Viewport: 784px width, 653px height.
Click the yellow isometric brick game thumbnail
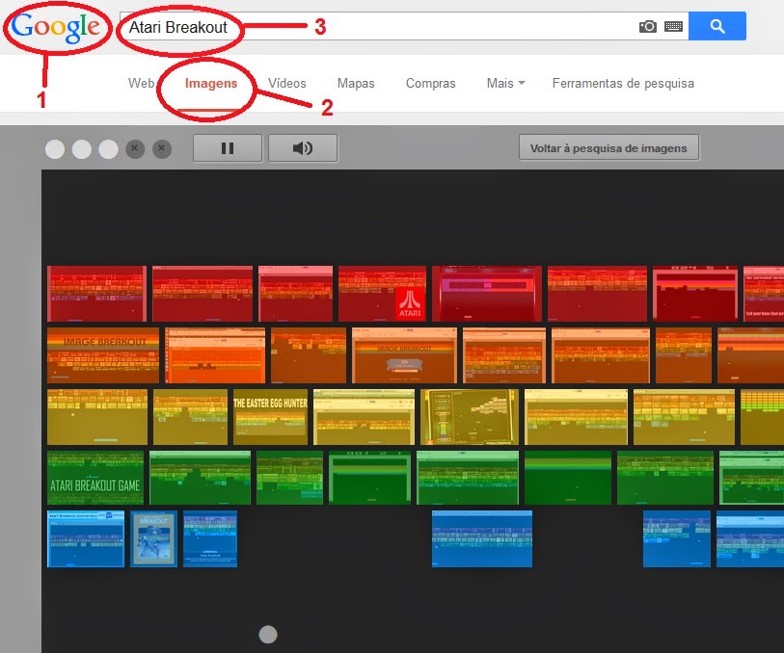click(470, 417)
